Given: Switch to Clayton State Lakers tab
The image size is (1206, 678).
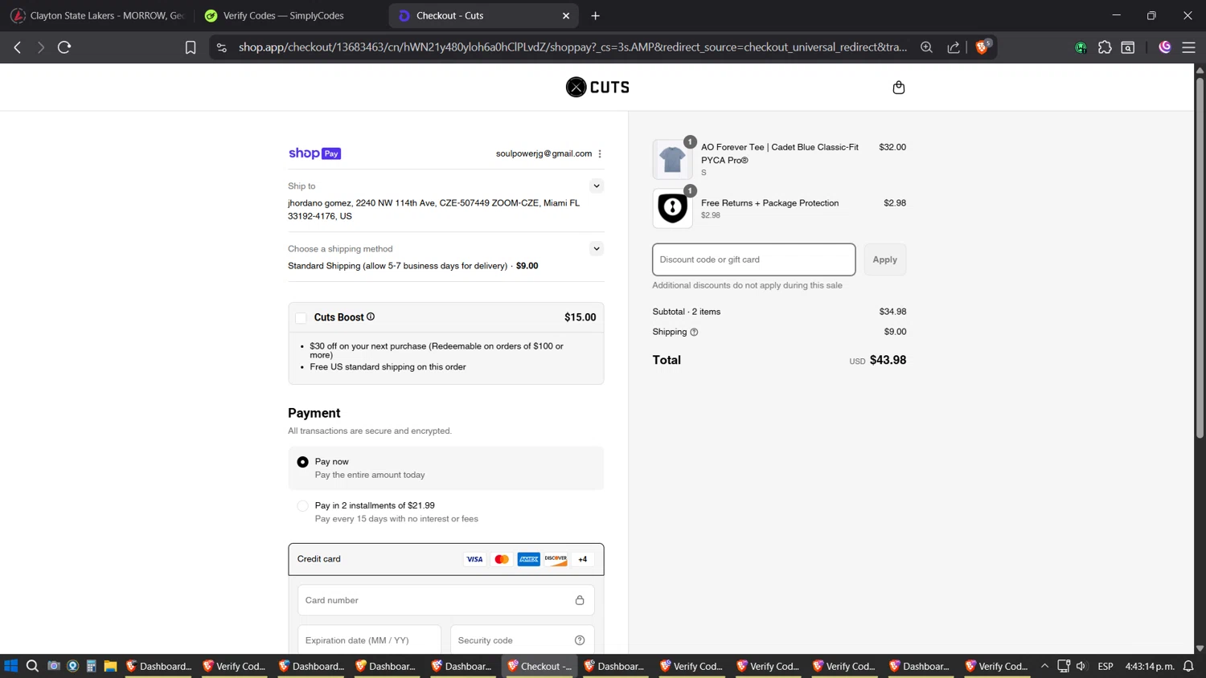Looking at the screenshot, I should coord(97,15).
